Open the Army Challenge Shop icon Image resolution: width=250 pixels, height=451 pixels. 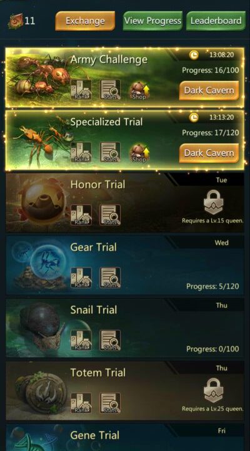(139, 90)
